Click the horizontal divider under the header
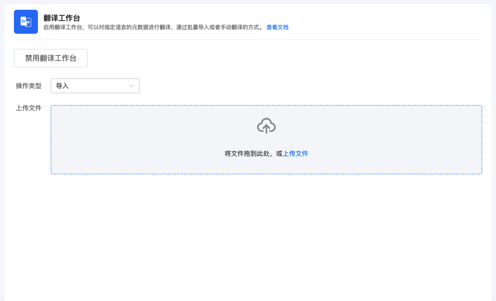This screenshot has width=496, height=301. pyautogui.click(x=248, y=39)
